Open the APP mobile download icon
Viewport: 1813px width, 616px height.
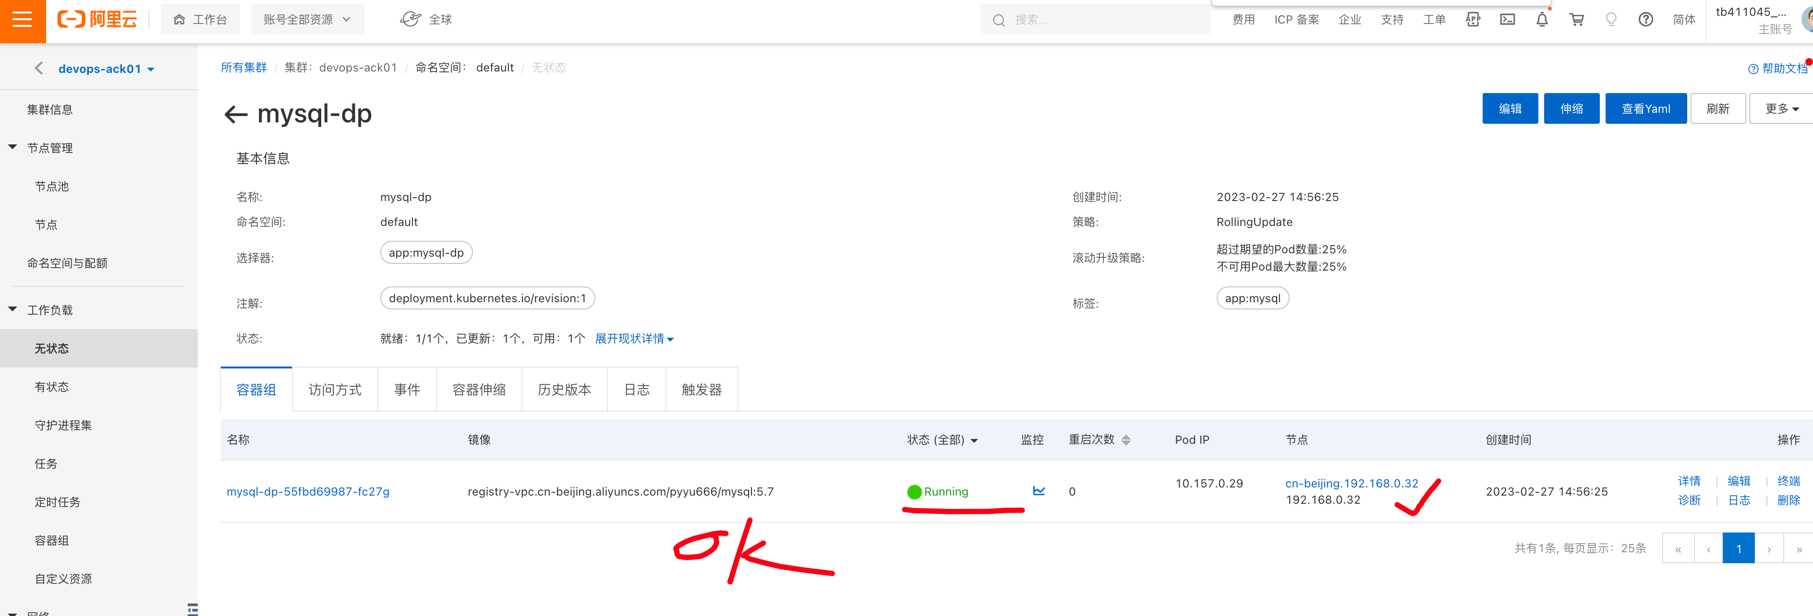point(1473,19)
